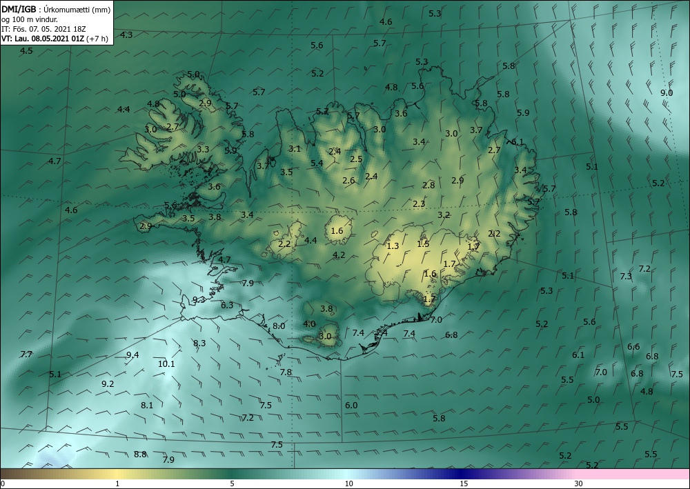Click the 3.2 value on the map
690x489 pixels.
444,215
